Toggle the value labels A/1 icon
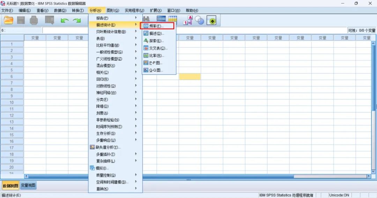Image resolution: width=377 pixels, height=198 pixels. point(188,21)
